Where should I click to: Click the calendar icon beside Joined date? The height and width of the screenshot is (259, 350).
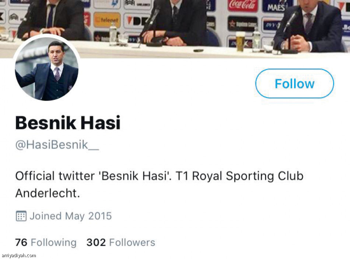(x=21, y=216)
